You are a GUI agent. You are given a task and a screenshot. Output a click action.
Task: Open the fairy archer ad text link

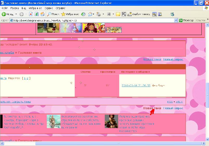(81, 122)
